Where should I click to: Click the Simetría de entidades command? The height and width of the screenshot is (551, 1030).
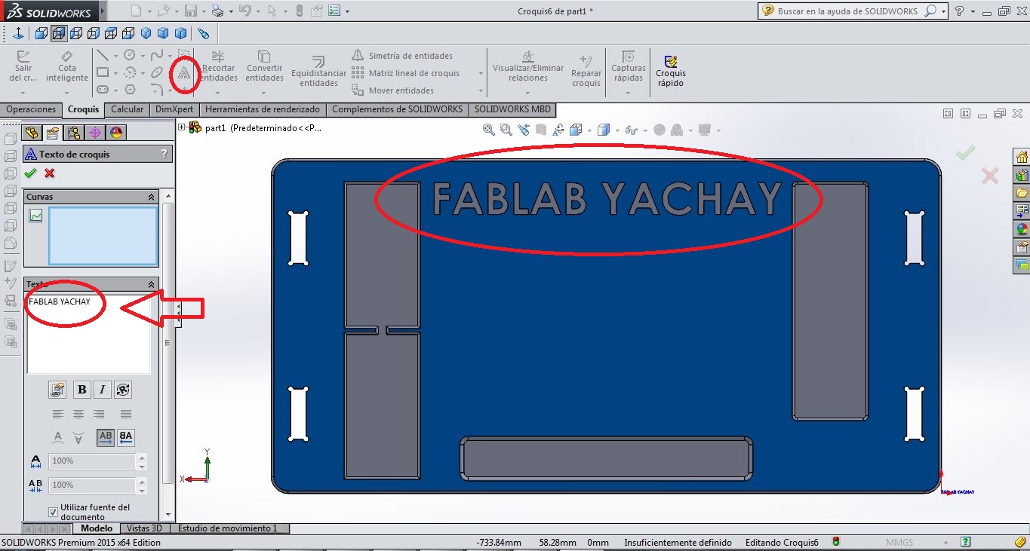(402, 56)
